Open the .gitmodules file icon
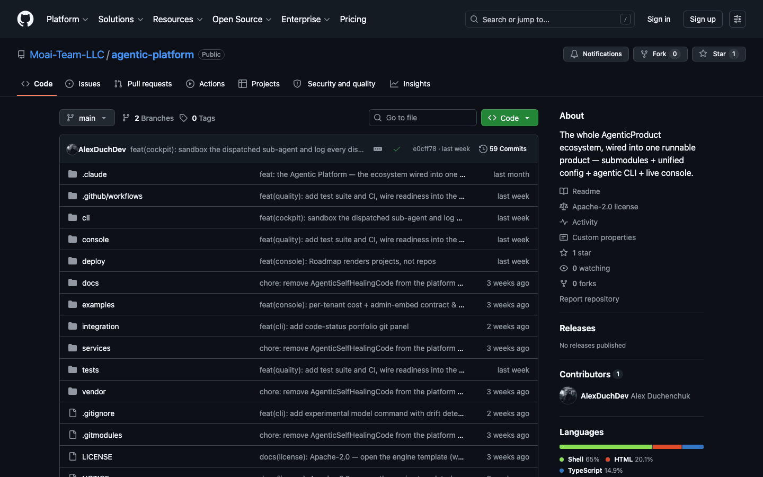The height and width of the screenshot is (477, 763). pyautogui.click(x=73, y=435)
